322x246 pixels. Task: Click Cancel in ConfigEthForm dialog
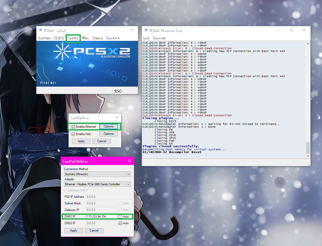(94, 231)
